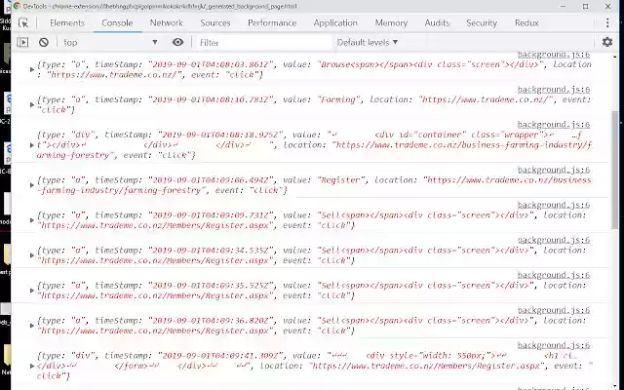
Task: Click the Chrome icon in title bar
Action: [18, 6]
